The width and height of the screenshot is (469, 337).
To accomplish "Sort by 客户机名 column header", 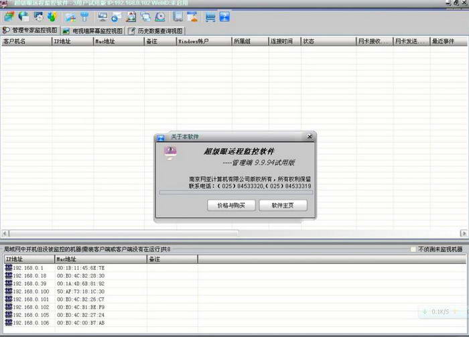I will click(26, 42).
